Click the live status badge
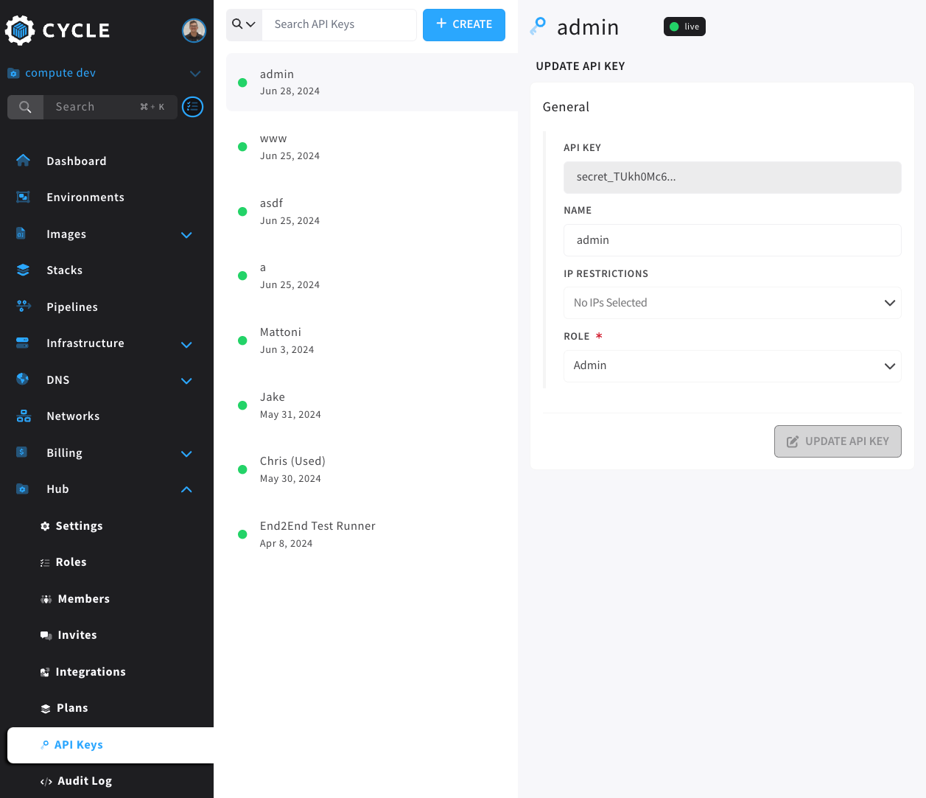This screenshot has height=798, width=926. (x=684, y=27)
